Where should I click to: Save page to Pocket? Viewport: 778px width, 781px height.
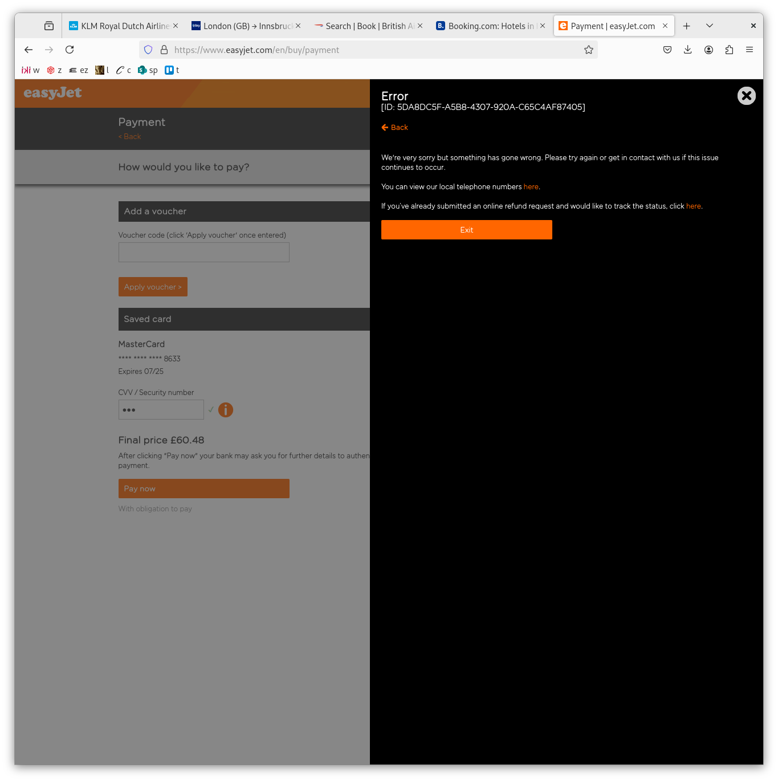pyautogui.click(x=667, y=50)
